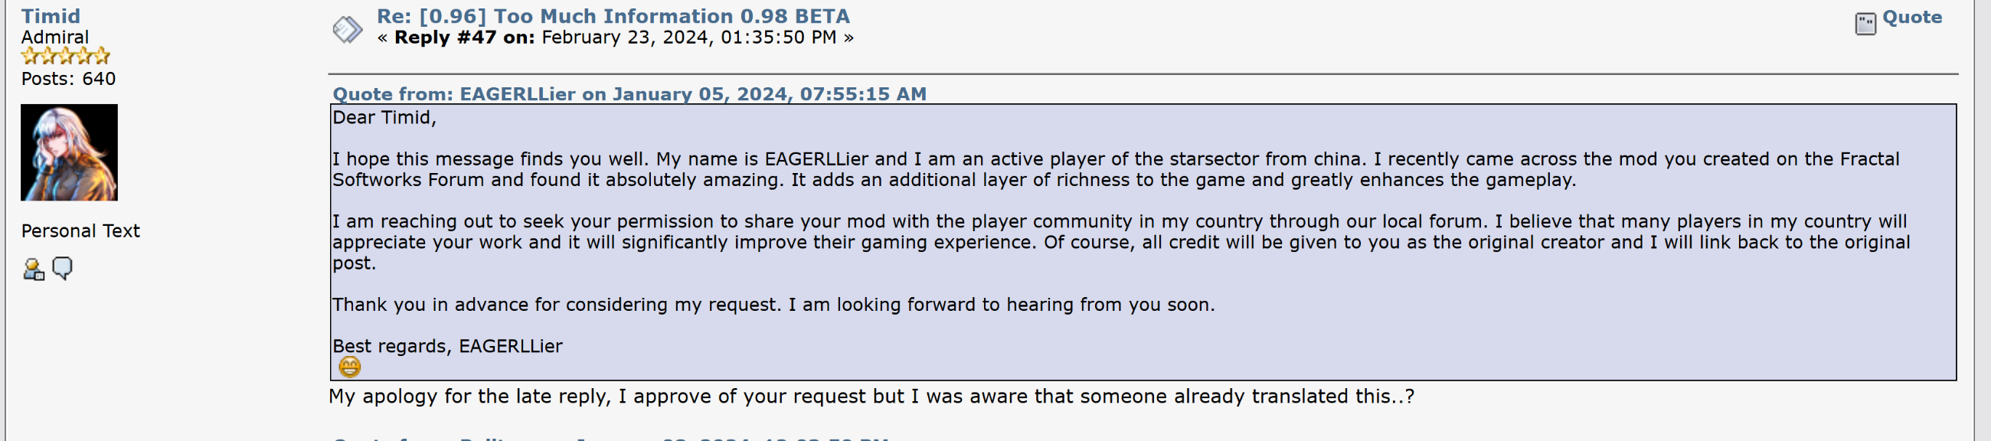Click the 'Reply #47 on:' label
The height and width of the screenshot is (441, 1991).
[464, 37]
